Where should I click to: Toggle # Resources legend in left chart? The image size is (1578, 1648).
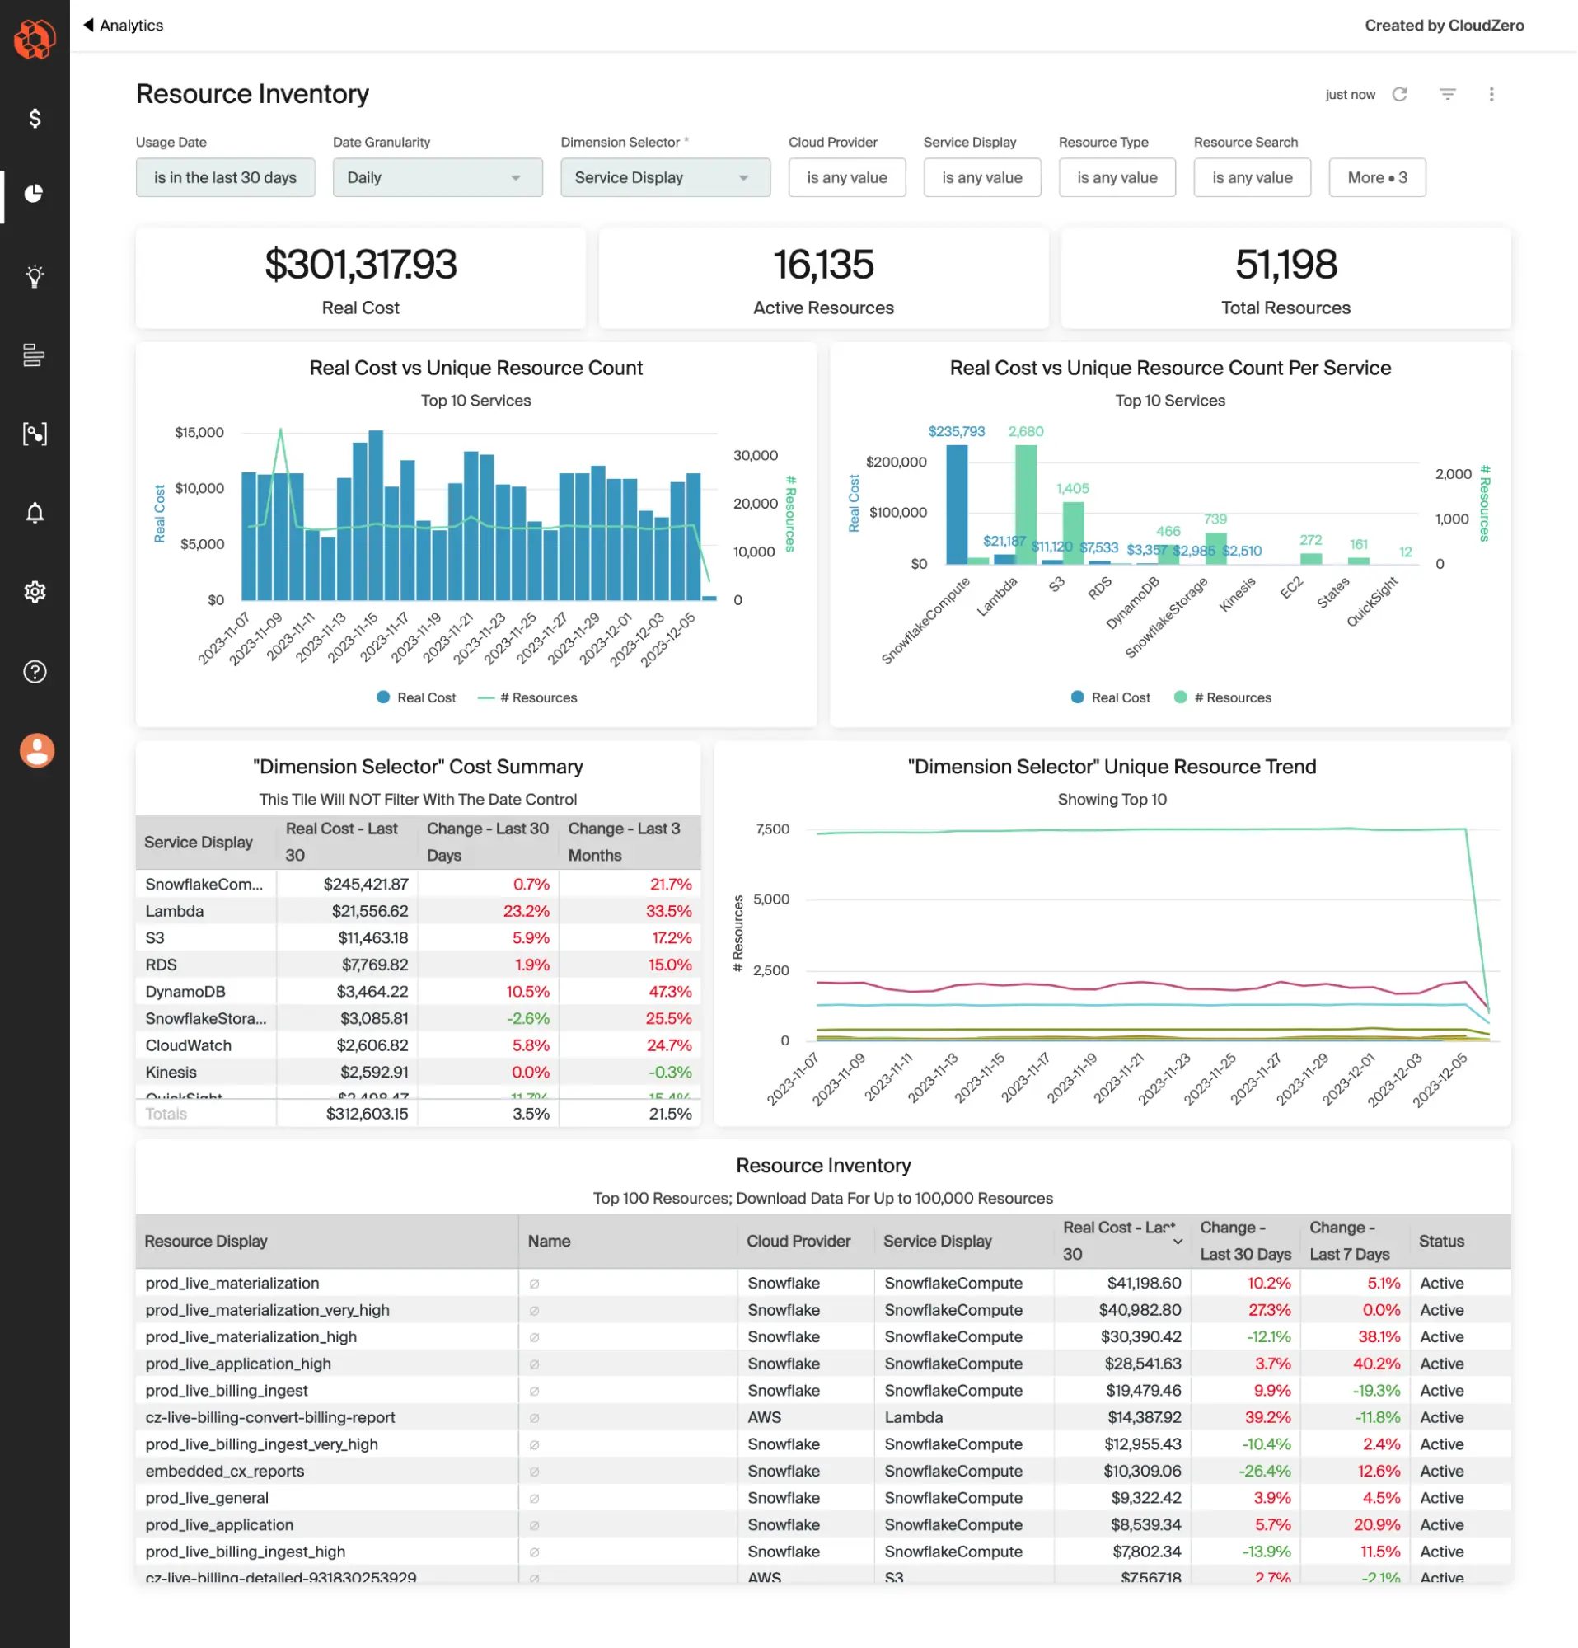click(x=527, y=698)
